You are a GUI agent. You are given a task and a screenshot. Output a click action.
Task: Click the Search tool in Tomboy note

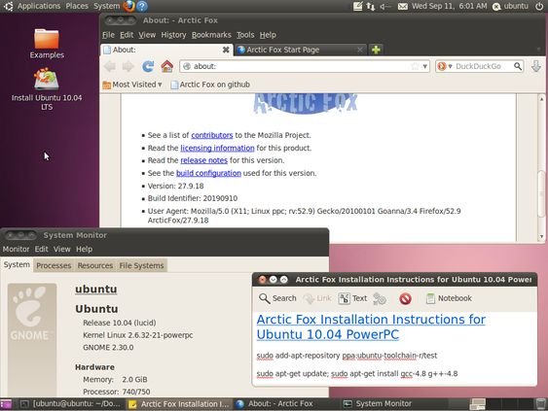click(x=277, y=298)
